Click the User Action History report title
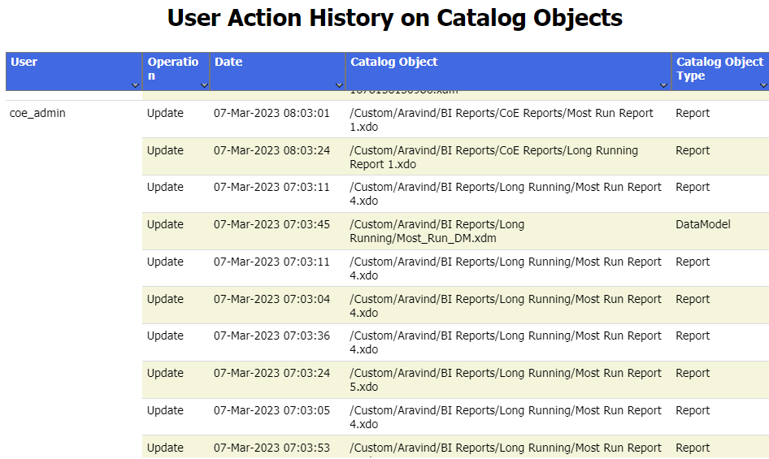The height and width of the screenshot is (459, 769). tap(395, 18)
